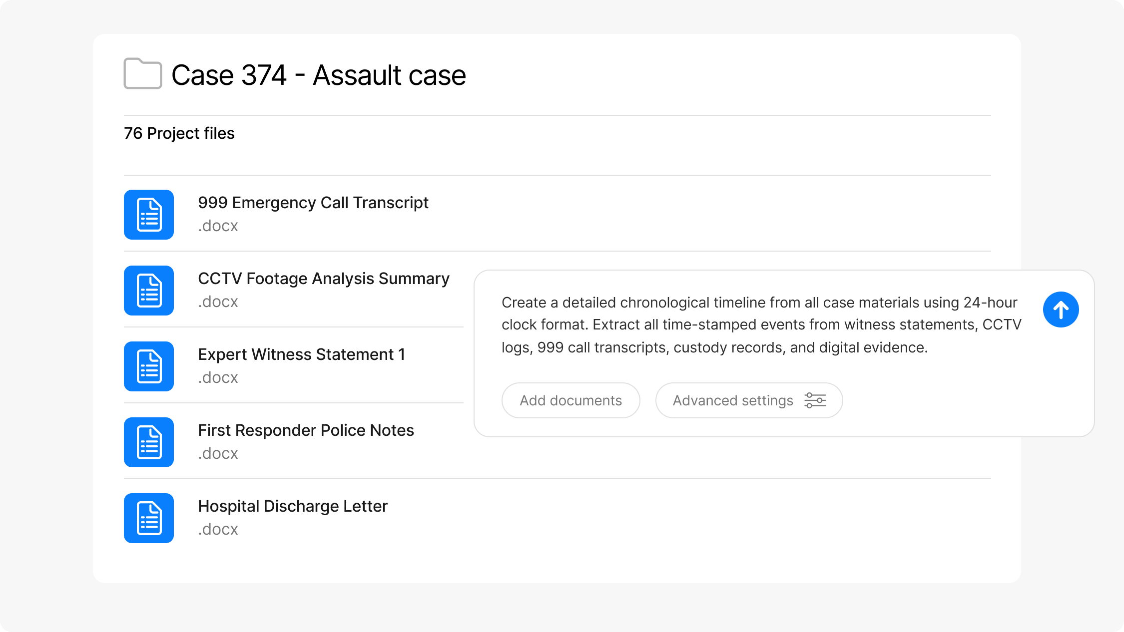The height and width of the screenshot is (632, 1124).
Task: Click the .docx extension under Hospital Discharge Letter
Action: point(218,529)
